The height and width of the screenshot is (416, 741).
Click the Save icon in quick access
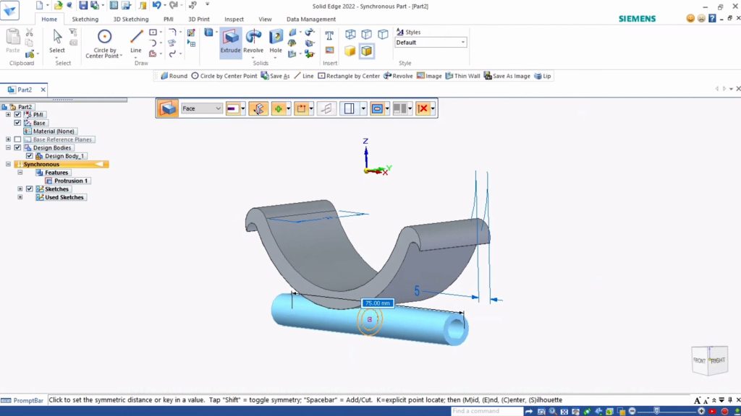click(83, 6)
